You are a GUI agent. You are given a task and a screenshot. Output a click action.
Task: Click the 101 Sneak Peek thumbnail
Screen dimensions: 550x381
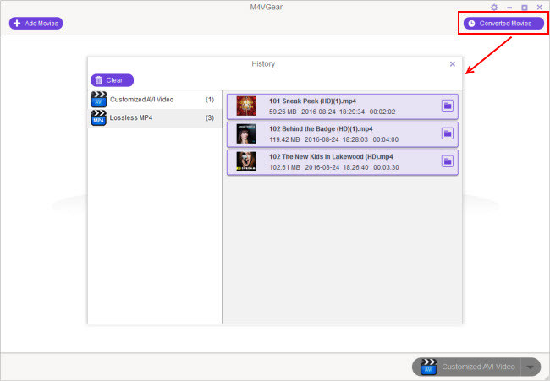[246, 106]
